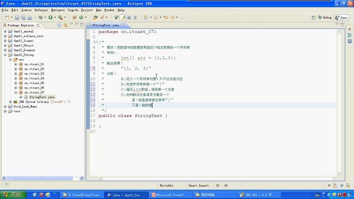Image resolution: width=354 pixels, height=199 pixels.
Task: Open the File menu
Action: [x=5, y=10]
